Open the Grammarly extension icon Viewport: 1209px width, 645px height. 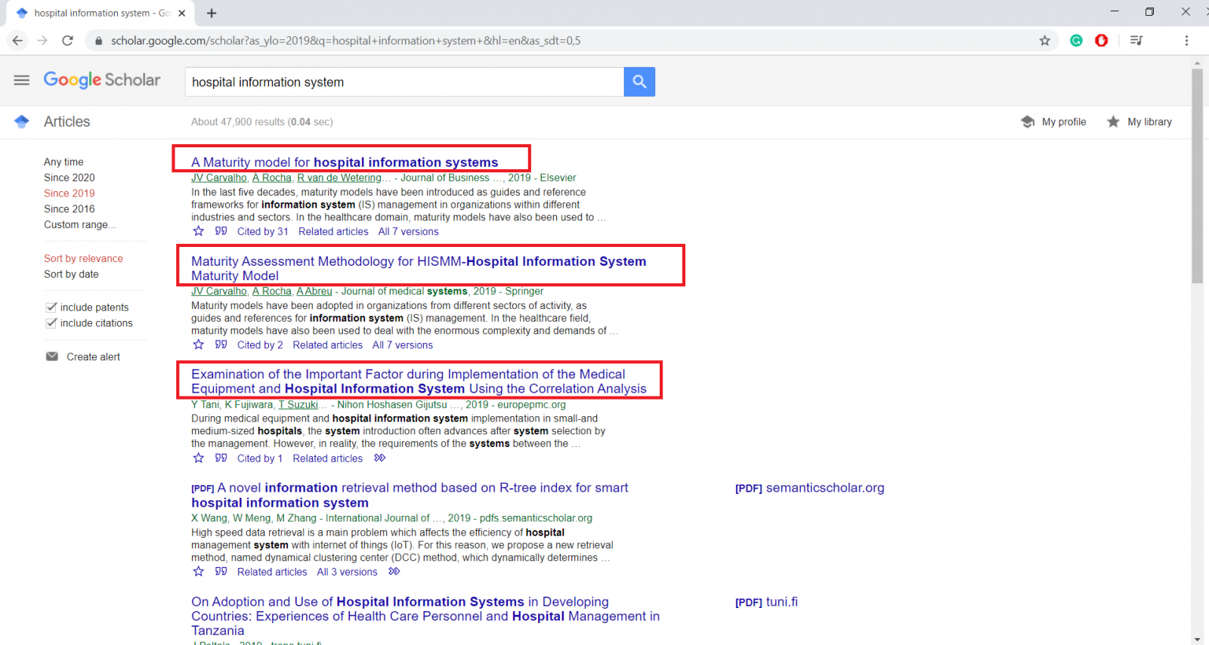1077,41
